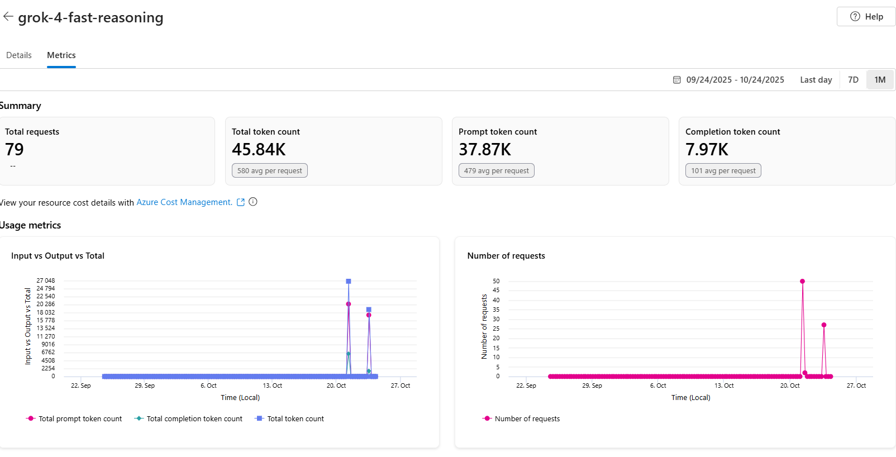Screen dimensions: 896x457
Task: Open the Azure Cost Management link
Action: pyautogui.click(x=184, y=202)
